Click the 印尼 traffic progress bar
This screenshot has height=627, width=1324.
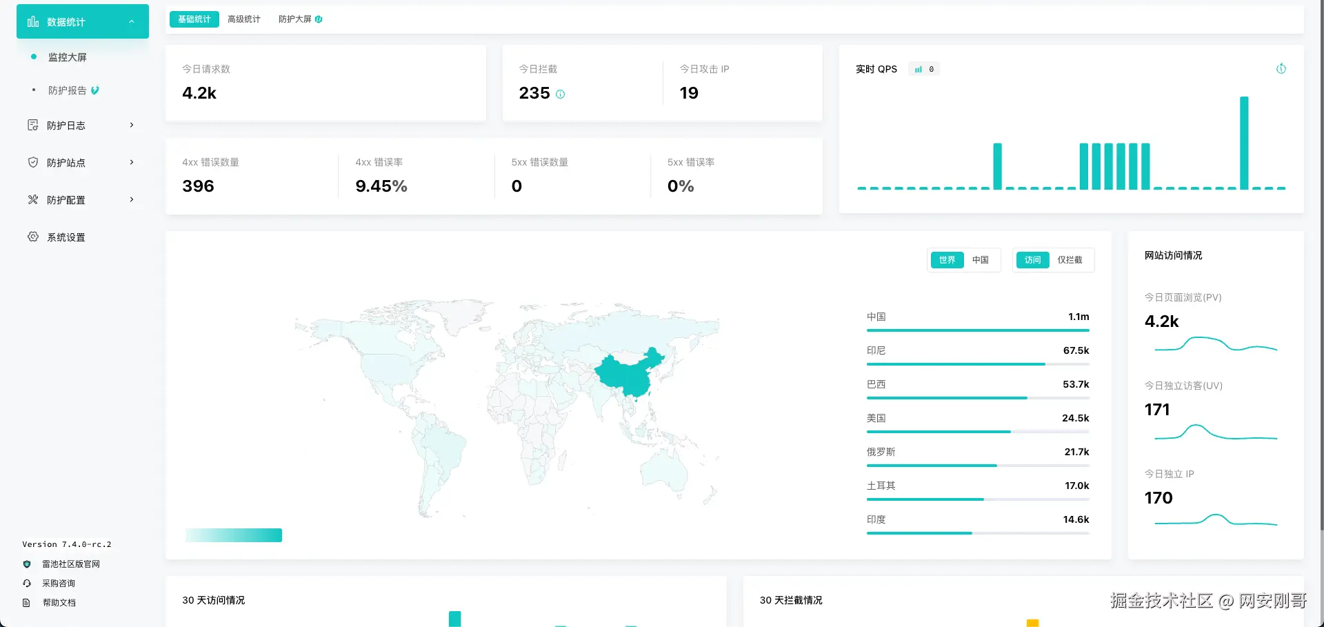coord(978,364)
